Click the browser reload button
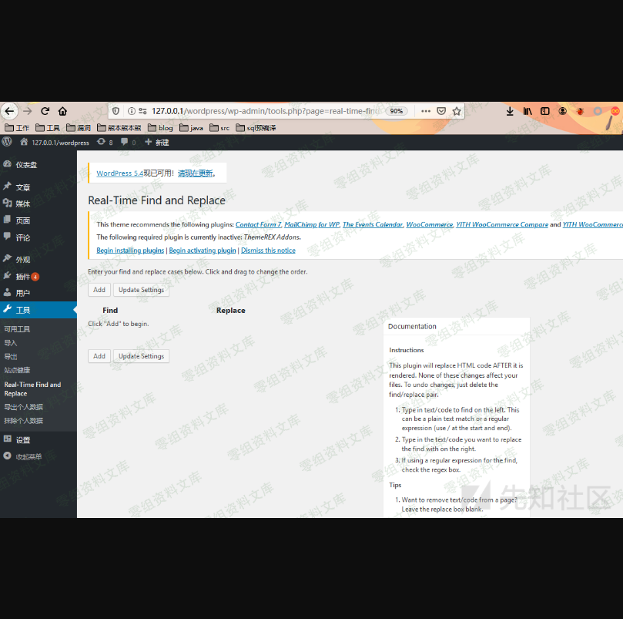623x619 pixels. 45,111
